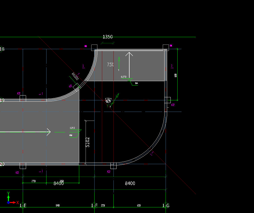Image resolution: width=254 pixels, height=213 pixels.
Task: Select the 7.5% slope label
Action: (110, 65)
